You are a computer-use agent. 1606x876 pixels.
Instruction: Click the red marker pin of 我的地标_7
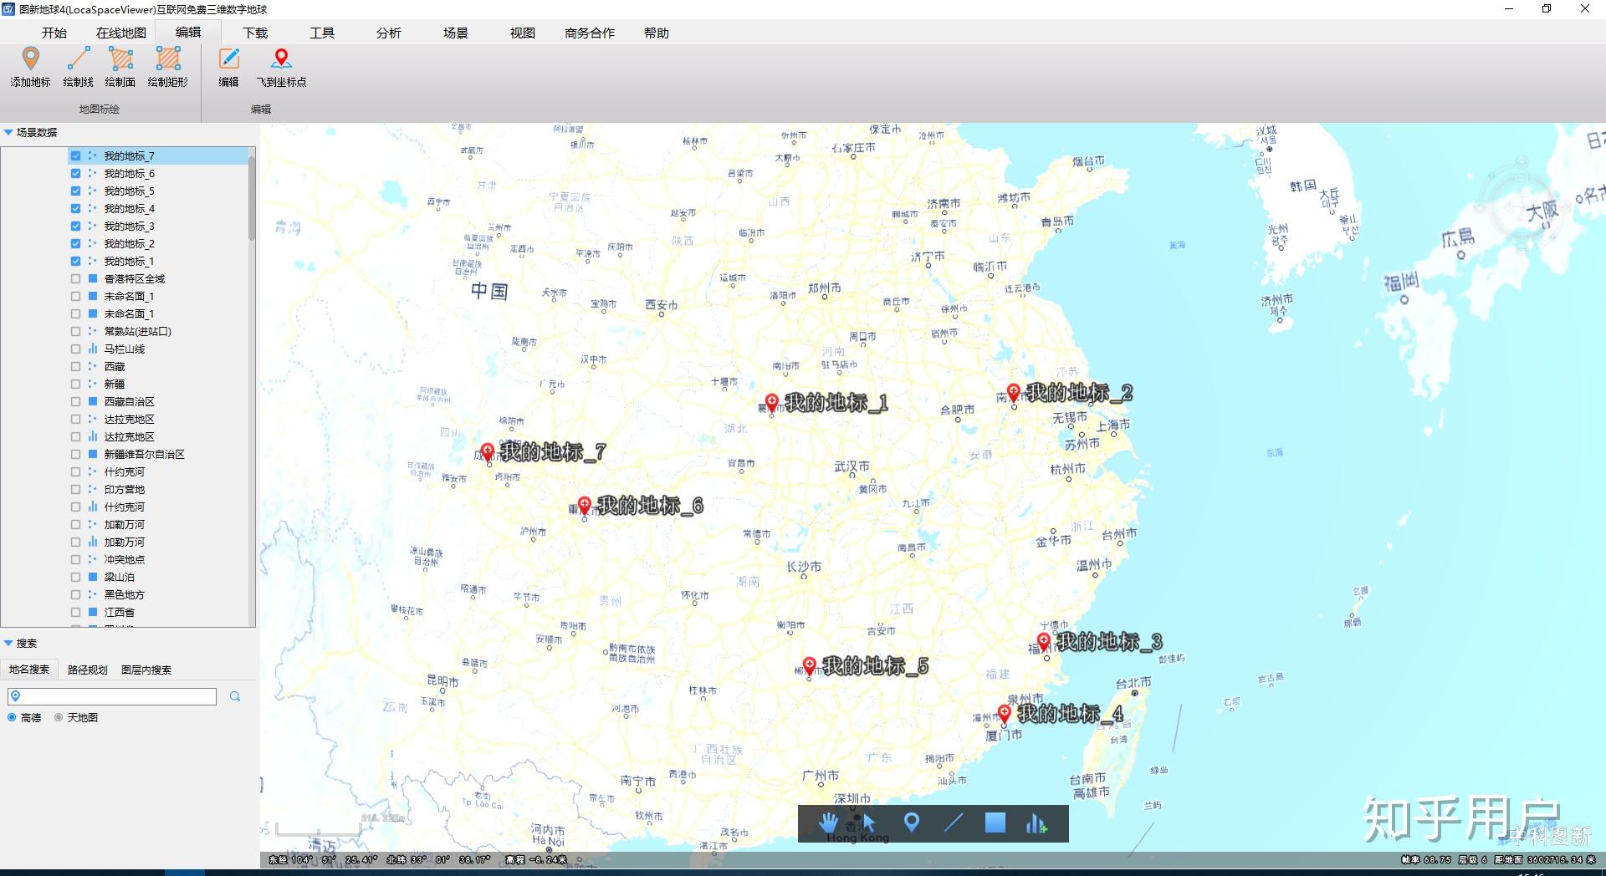(x=488, y=452)
